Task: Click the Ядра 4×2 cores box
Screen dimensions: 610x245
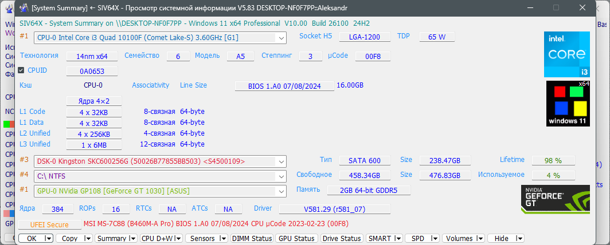Action: click(x=94, y=101)
